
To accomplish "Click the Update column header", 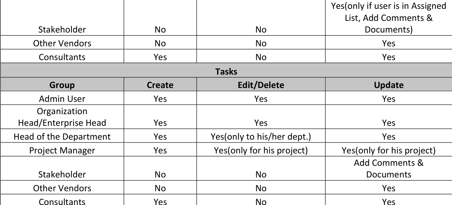I will (x=388, y=85).
